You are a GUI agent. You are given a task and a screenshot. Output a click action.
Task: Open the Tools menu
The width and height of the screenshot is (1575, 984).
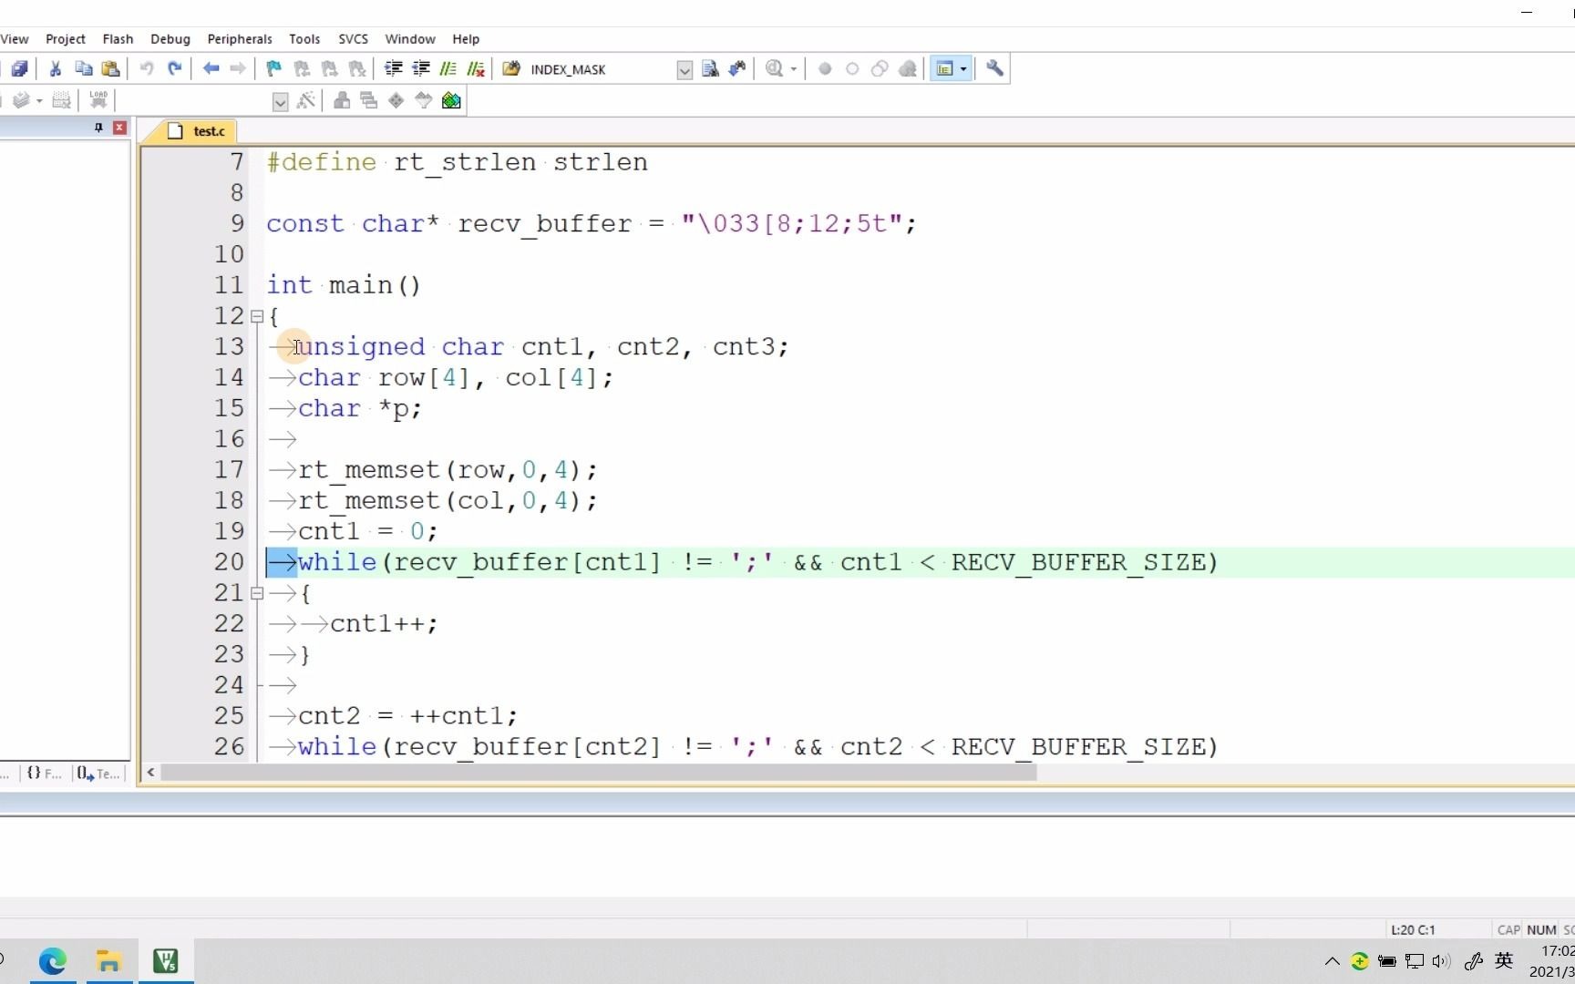click(304, 39)
